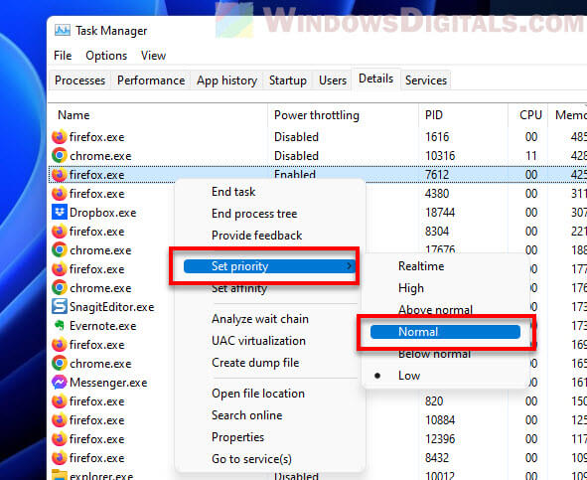Expand the Set priority submenu arrow
This screenshot has height=480, width=587.
tap(349, 266)
